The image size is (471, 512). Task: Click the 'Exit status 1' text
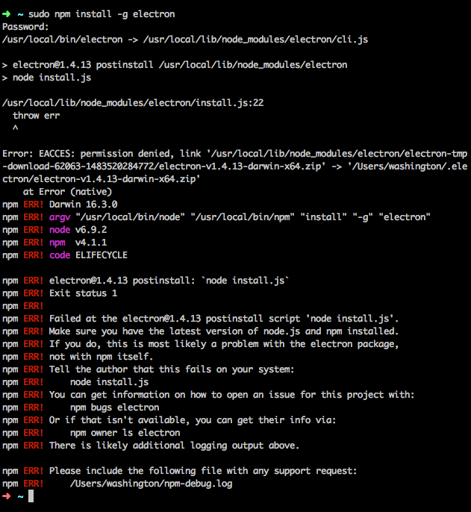pyautogui.click(x=84, y=293)
